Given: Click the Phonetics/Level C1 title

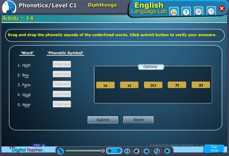Looking at the screenshot, I should (x=48, y=6).
